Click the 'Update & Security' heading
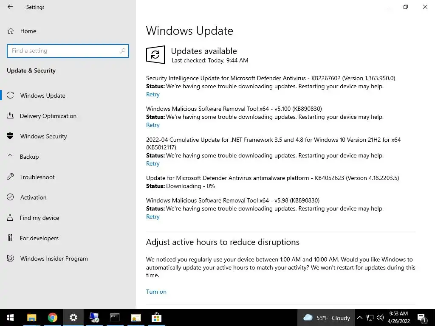Image resolution: width=435 pixels, height=326 pixels. [x=31, y=70]
